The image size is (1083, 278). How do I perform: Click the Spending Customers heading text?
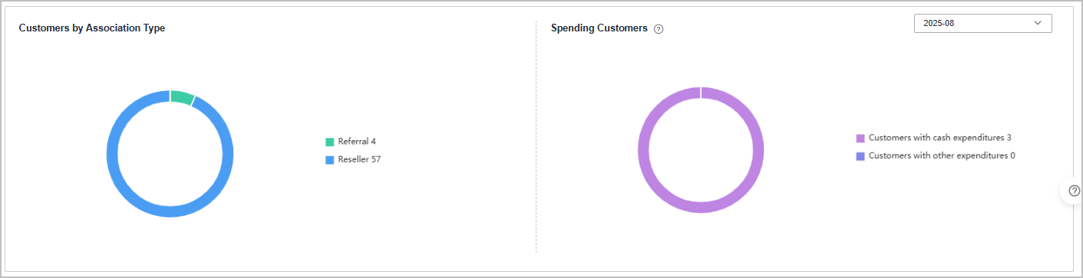[599, 28]
